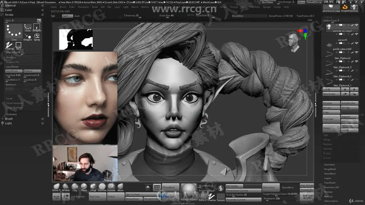This screenshot has width=365, height=205.
Task: Open the Alpha menu
Action: click(x=54, y=7)
